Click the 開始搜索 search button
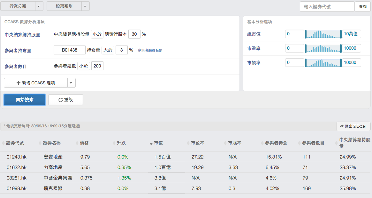 25,100
